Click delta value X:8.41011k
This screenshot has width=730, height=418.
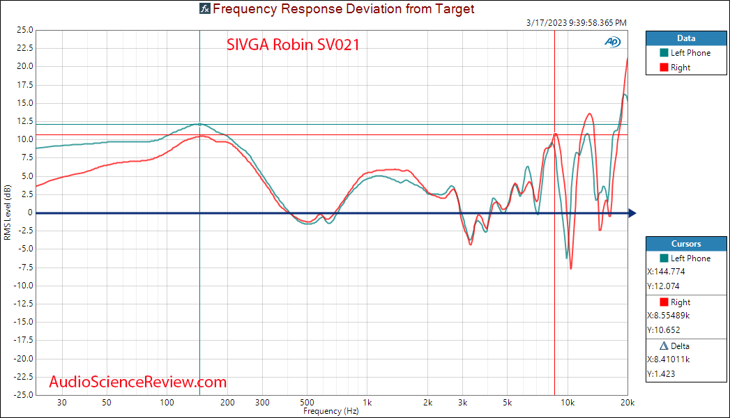(668, 359)
